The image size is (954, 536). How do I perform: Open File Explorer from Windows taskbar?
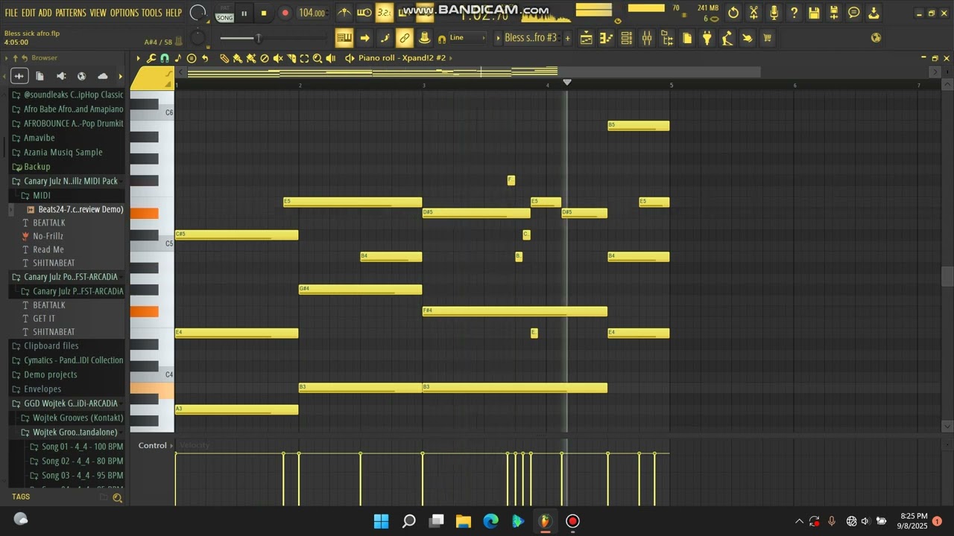point(464,521)
